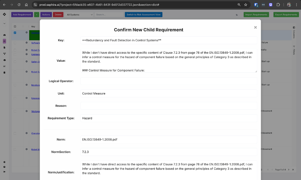Click the empty Reason input field
The width and height of the screenshot is (301, 180).
pyautogui.click(x=169, y=106)
